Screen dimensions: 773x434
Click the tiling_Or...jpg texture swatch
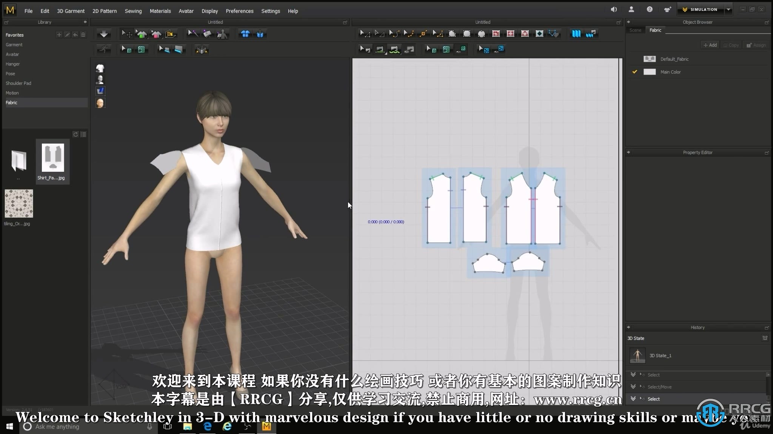[x=18, y=204]
